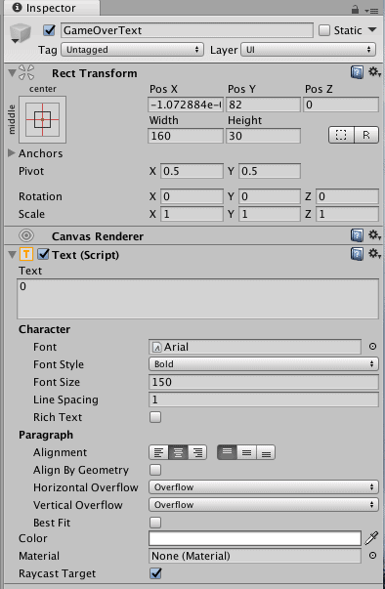Open the Font object picker circle
385x589 pixels.
[x=372, y=347]
